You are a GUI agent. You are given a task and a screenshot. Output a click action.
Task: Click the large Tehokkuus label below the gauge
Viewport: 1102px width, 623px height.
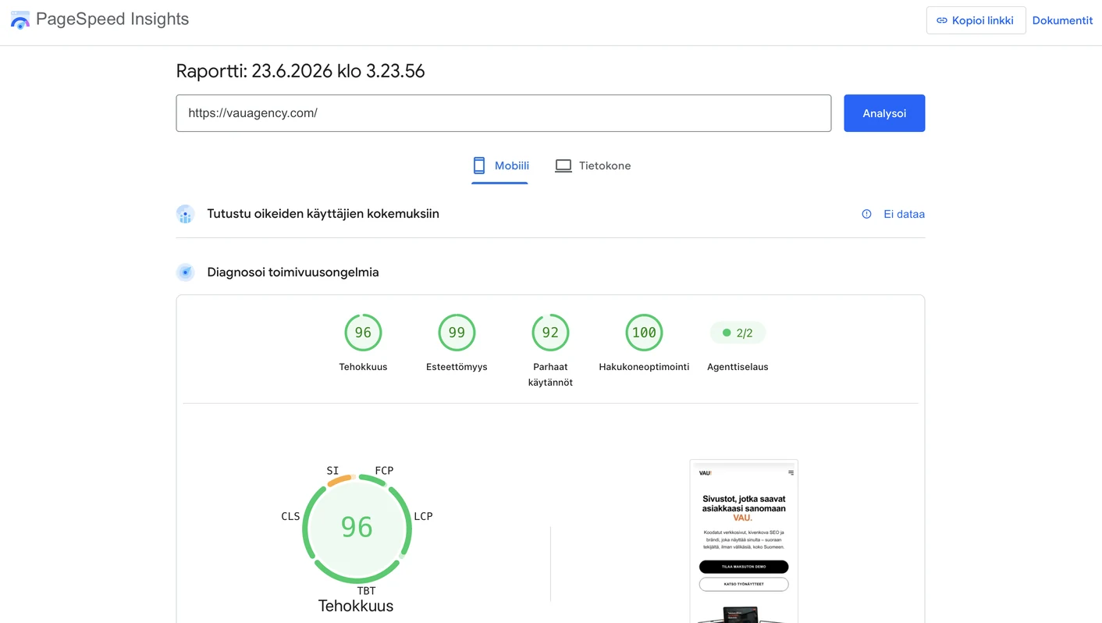tap(356, 606)
